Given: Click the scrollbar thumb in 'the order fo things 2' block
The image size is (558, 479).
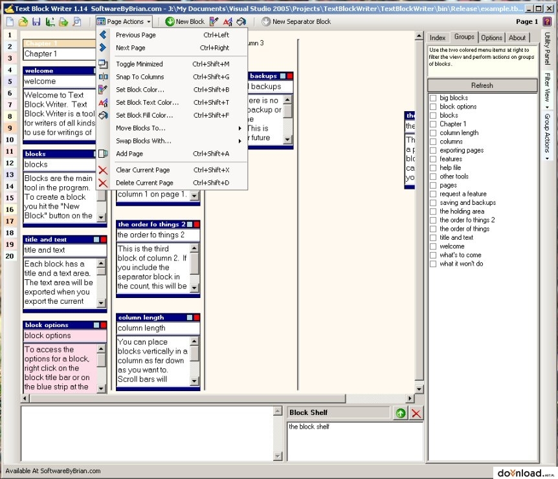Looking at the screenshot, I should (194, 264).
